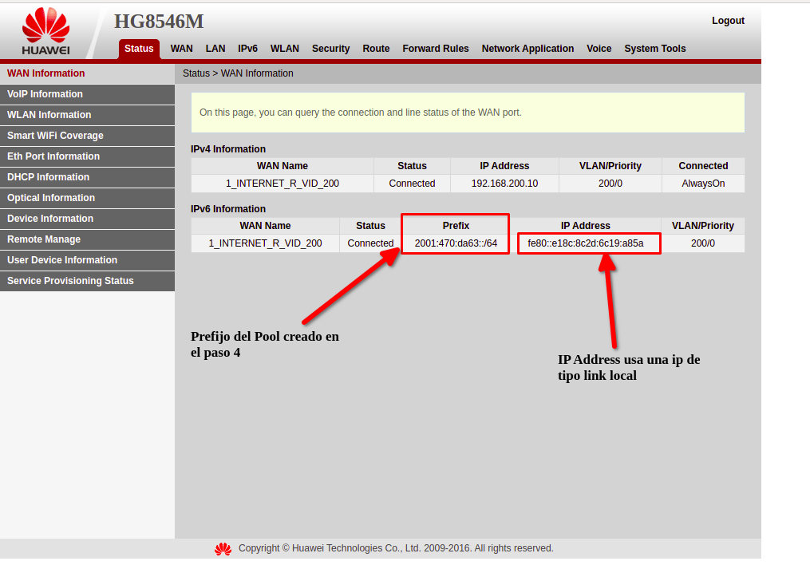Switch to the Voice tab
The width and height of the screenshot is (810, 569).
click(x=599, y=49)
